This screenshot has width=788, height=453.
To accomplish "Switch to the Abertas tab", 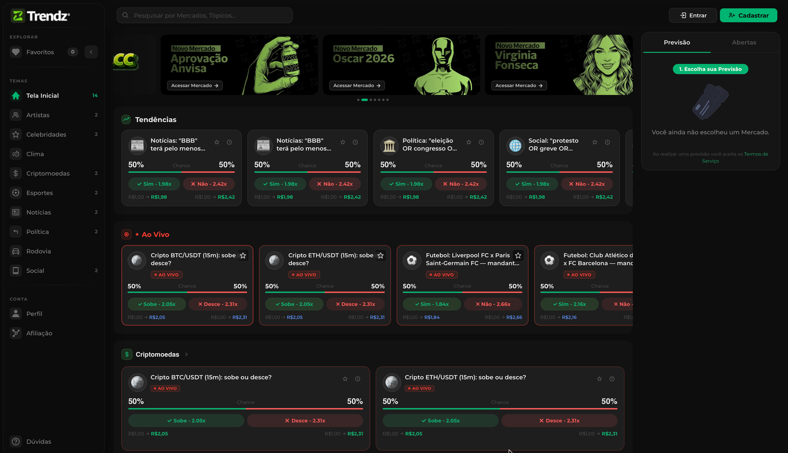I will click(744, 42).
